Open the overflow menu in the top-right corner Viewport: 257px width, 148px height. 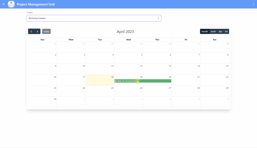point(253,4)
